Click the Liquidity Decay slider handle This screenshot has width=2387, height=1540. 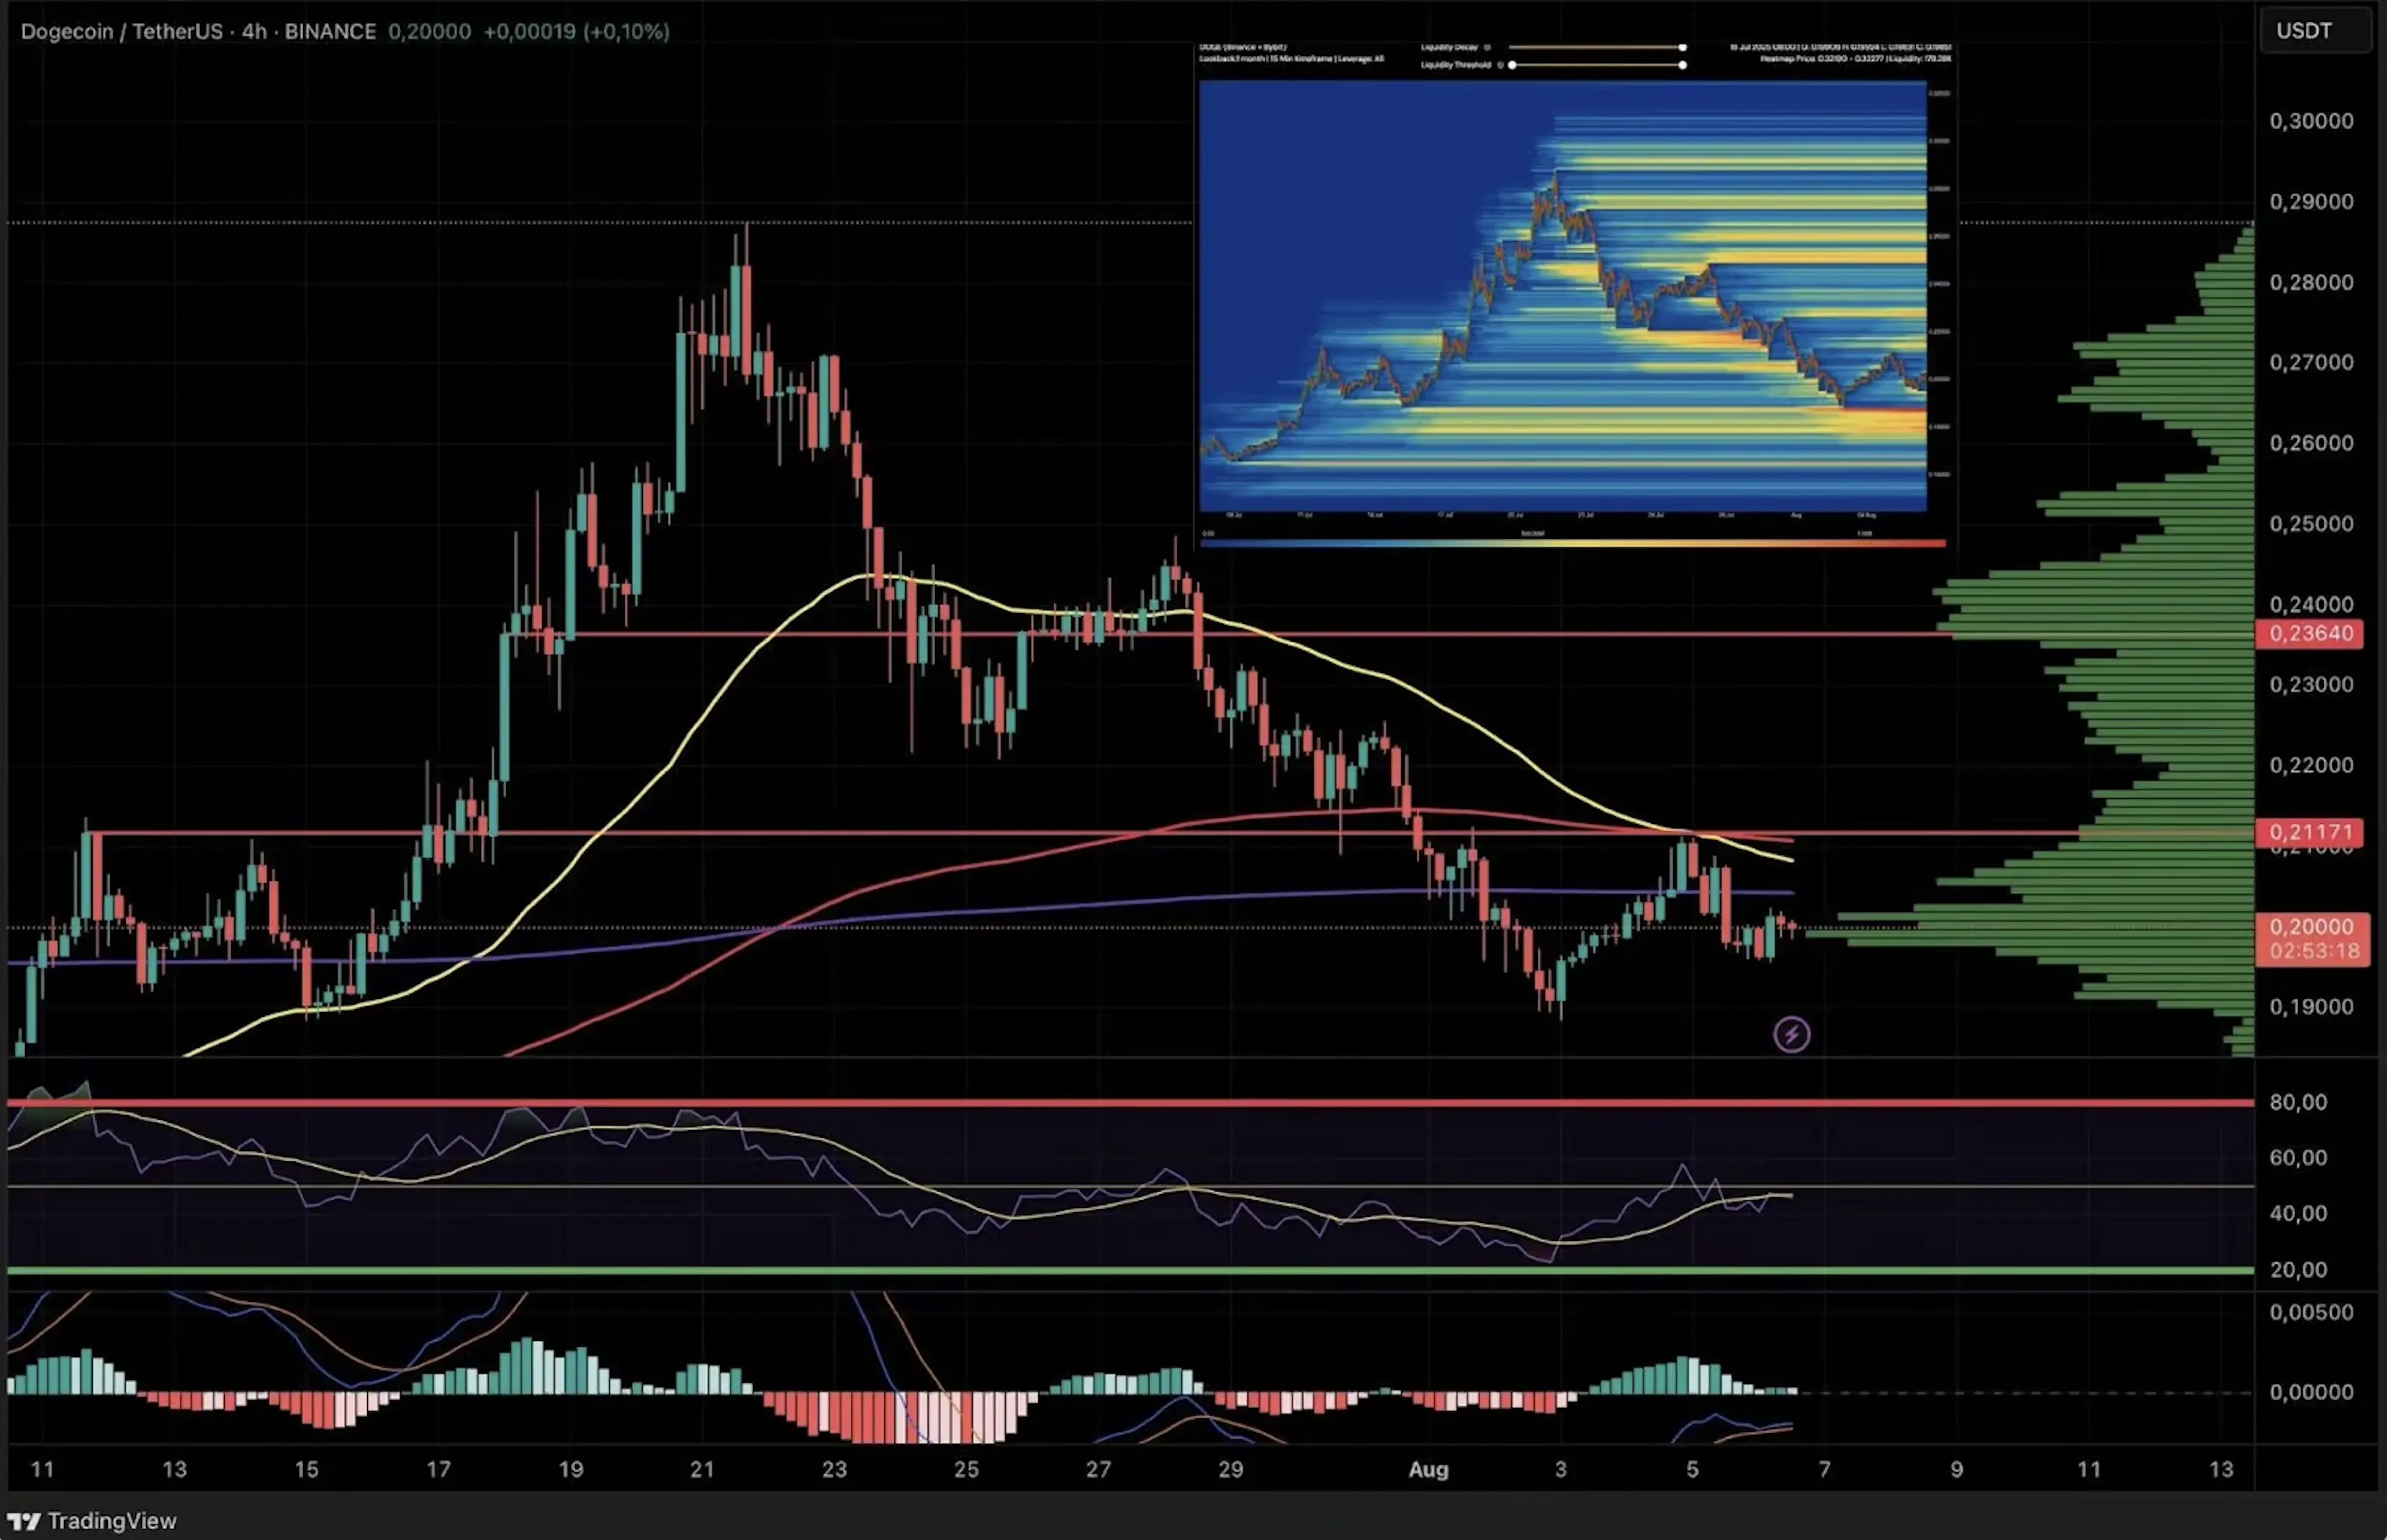coord(1683,46)
